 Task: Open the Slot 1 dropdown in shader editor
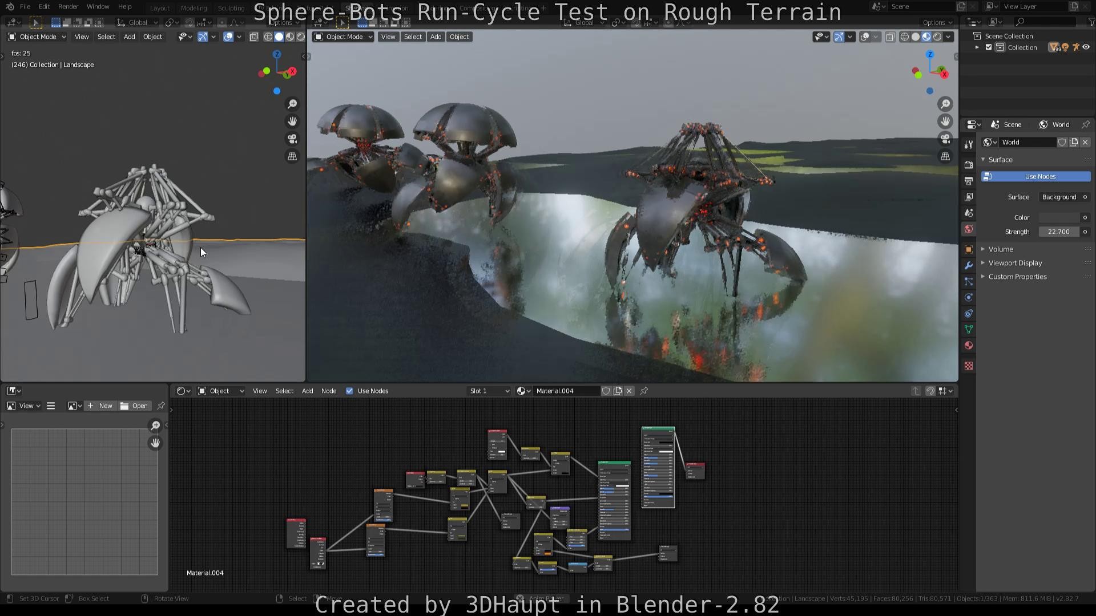[x=489, y=391]
